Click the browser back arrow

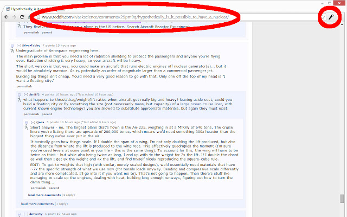point(7,17)
